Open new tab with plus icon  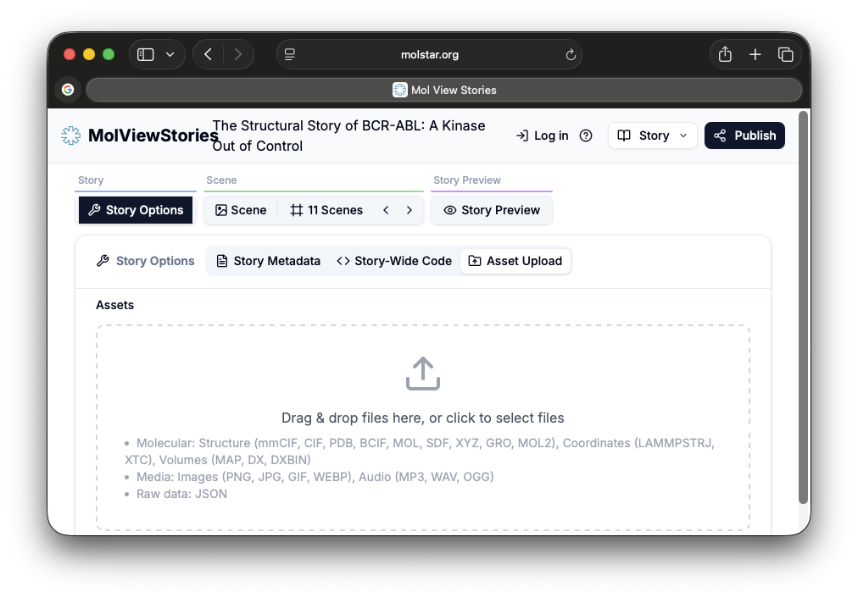(755, 55)
